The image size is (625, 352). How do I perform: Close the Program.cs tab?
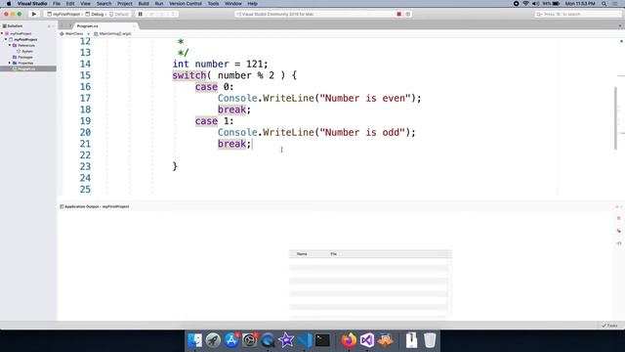(x=134, y=26)
